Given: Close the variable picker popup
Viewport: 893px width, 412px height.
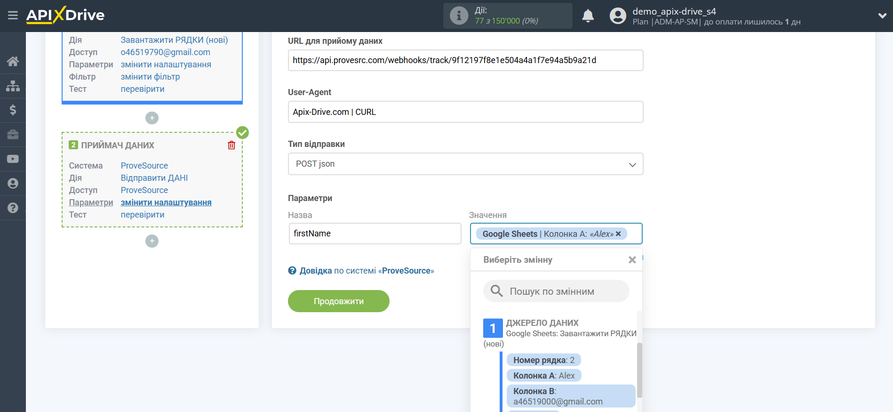Looking at the screenshot, I should 632,260.
